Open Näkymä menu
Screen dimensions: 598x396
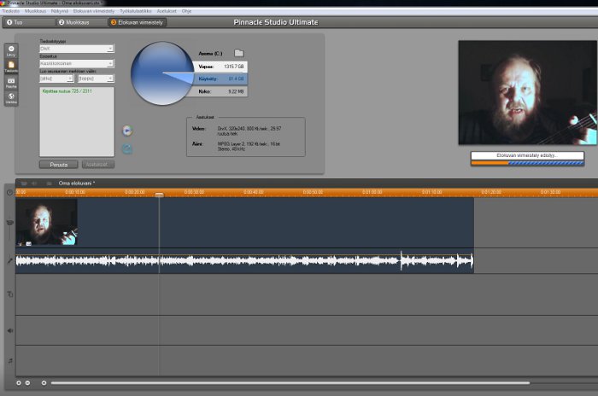click(60, 11)
